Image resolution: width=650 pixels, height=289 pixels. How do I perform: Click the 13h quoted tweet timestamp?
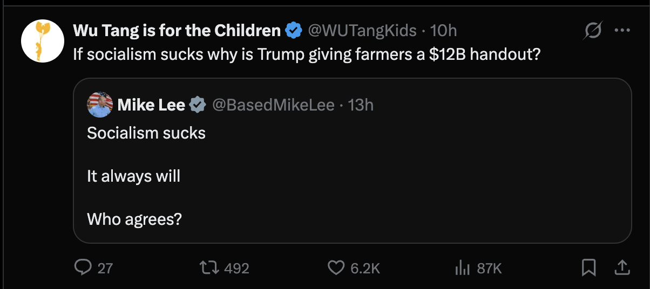(361, 105)
